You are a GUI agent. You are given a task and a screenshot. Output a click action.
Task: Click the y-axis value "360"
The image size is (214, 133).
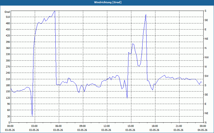(x=8, y=48)
